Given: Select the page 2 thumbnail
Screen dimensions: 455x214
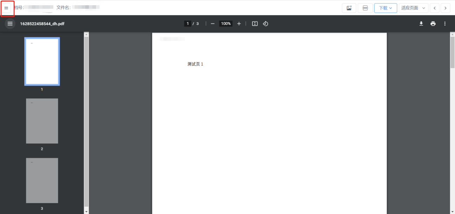Looking at the screenshot, I should 42,121.
